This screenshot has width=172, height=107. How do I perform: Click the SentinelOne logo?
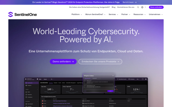(23, 15)
